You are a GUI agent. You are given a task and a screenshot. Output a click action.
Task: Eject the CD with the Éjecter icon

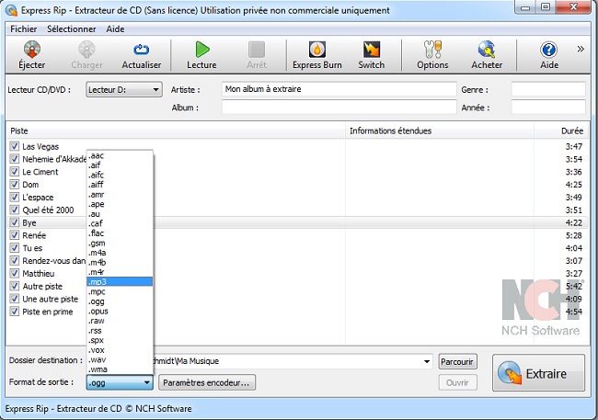tap(32, 55)
